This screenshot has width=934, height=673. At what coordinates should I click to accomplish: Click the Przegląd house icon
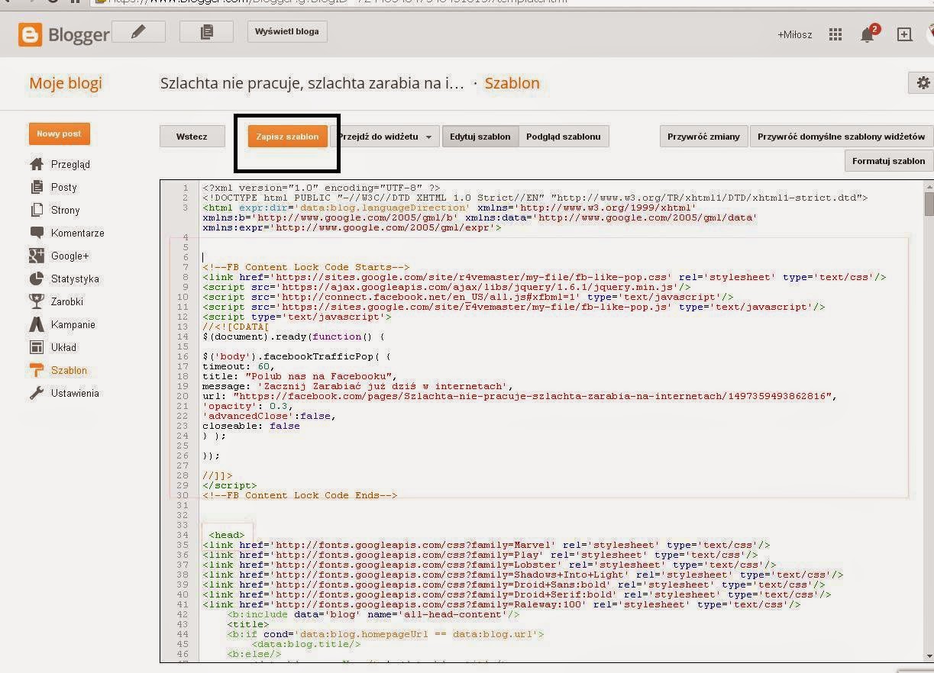pos(37,164)
